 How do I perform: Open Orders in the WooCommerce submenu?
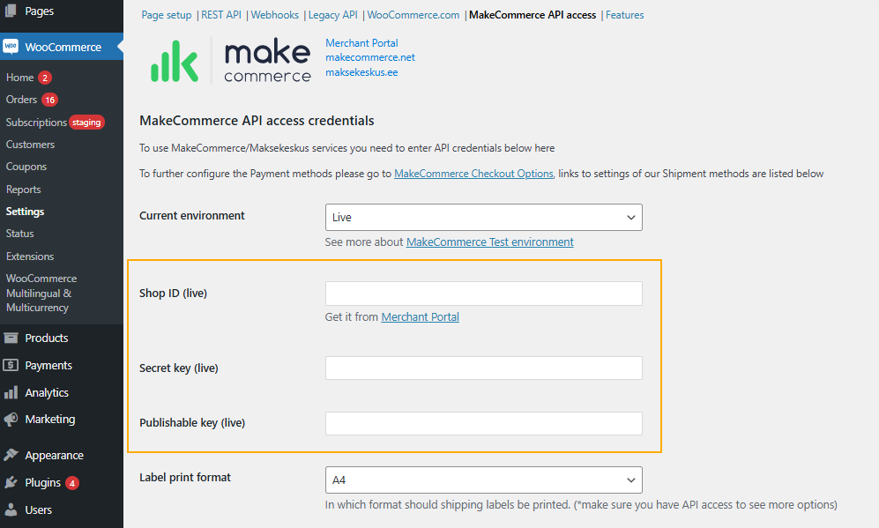[x=21, y=100]
